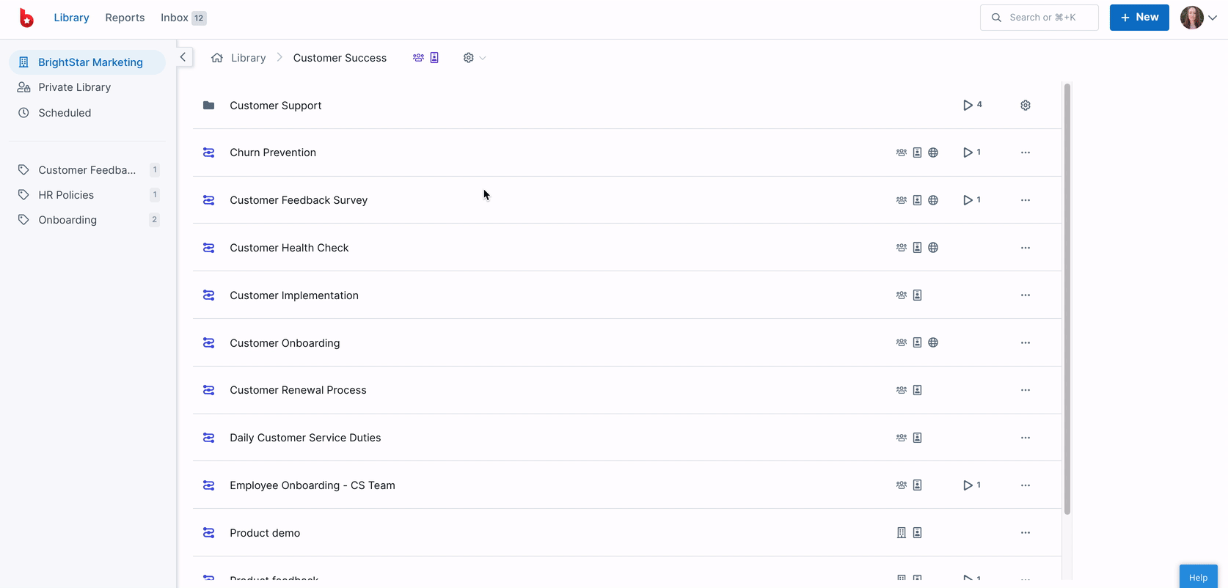Click the home icon in breadcrumb
The width and height of the screenshot is (1228, 588).
(x=217, y=58)
